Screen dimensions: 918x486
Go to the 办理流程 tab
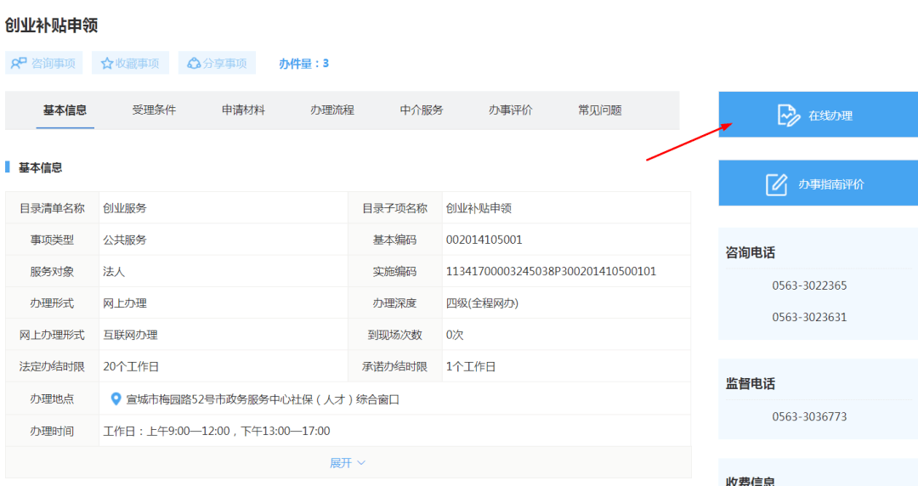point(332,110)
